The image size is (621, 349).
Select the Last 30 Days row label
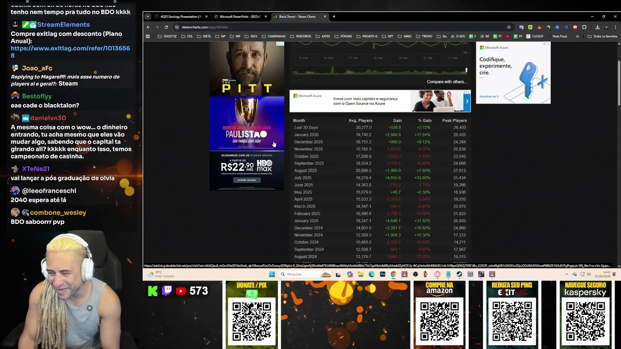click(306, 127)
